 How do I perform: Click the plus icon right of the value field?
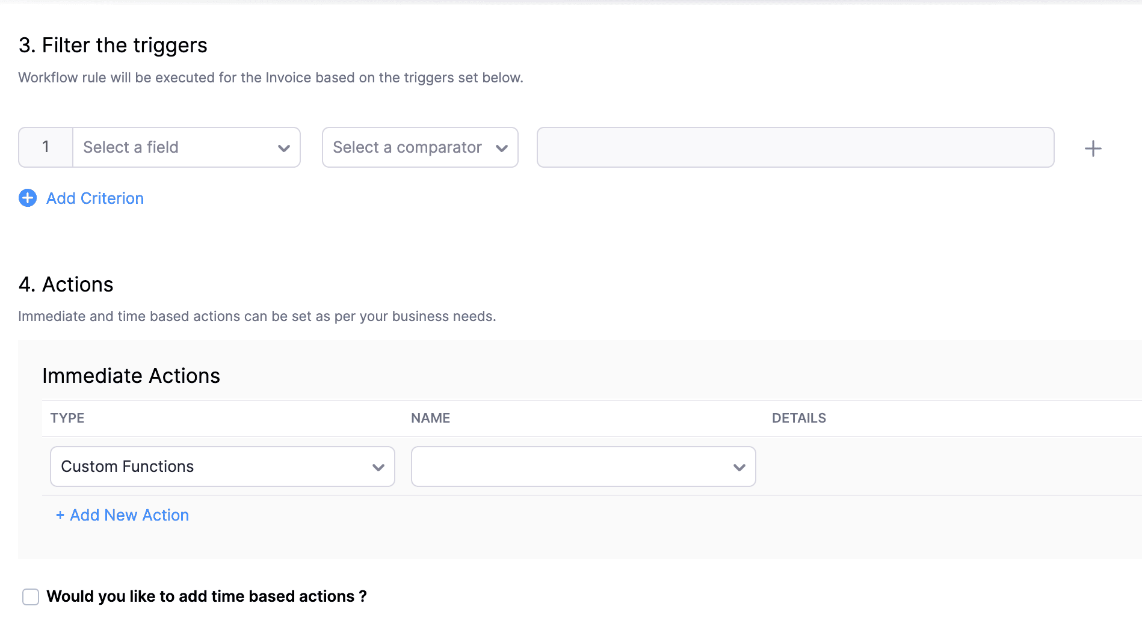tap(1093, 148)
